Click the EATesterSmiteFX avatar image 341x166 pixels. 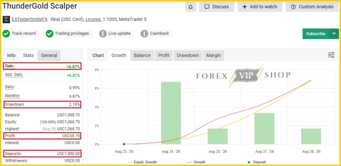pyautogui.click(x=6, y=20)
